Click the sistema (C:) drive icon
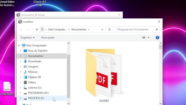 [x=25, y=88]
